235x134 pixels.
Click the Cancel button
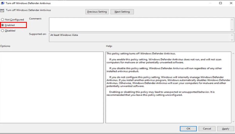[207, 129]
